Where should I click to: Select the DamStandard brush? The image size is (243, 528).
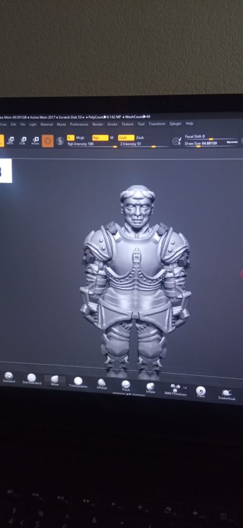pos(32,379)
